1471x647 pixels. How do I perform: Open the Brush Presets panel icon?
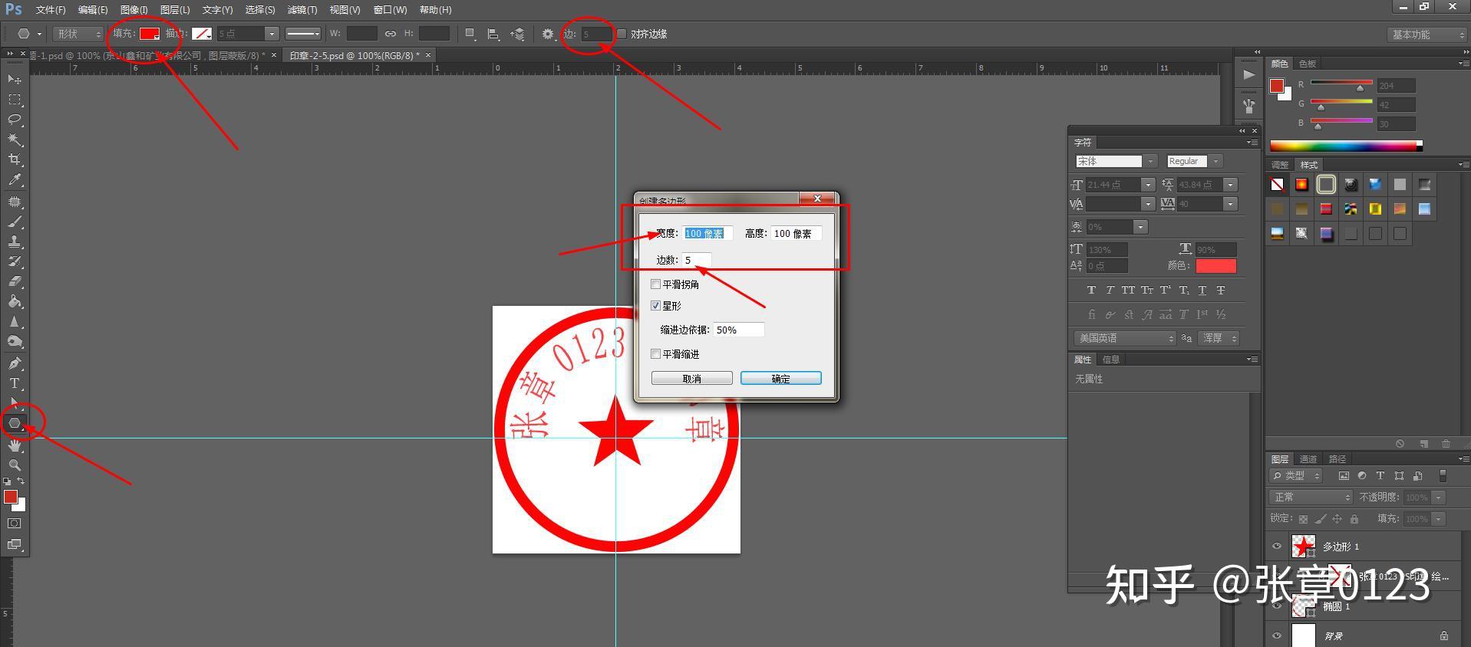point(1249,105)
